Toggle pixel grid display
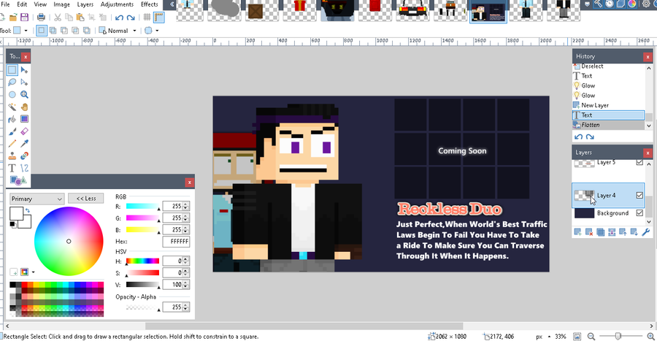Screen dimensions: 657x341 [x=147, y=18]
